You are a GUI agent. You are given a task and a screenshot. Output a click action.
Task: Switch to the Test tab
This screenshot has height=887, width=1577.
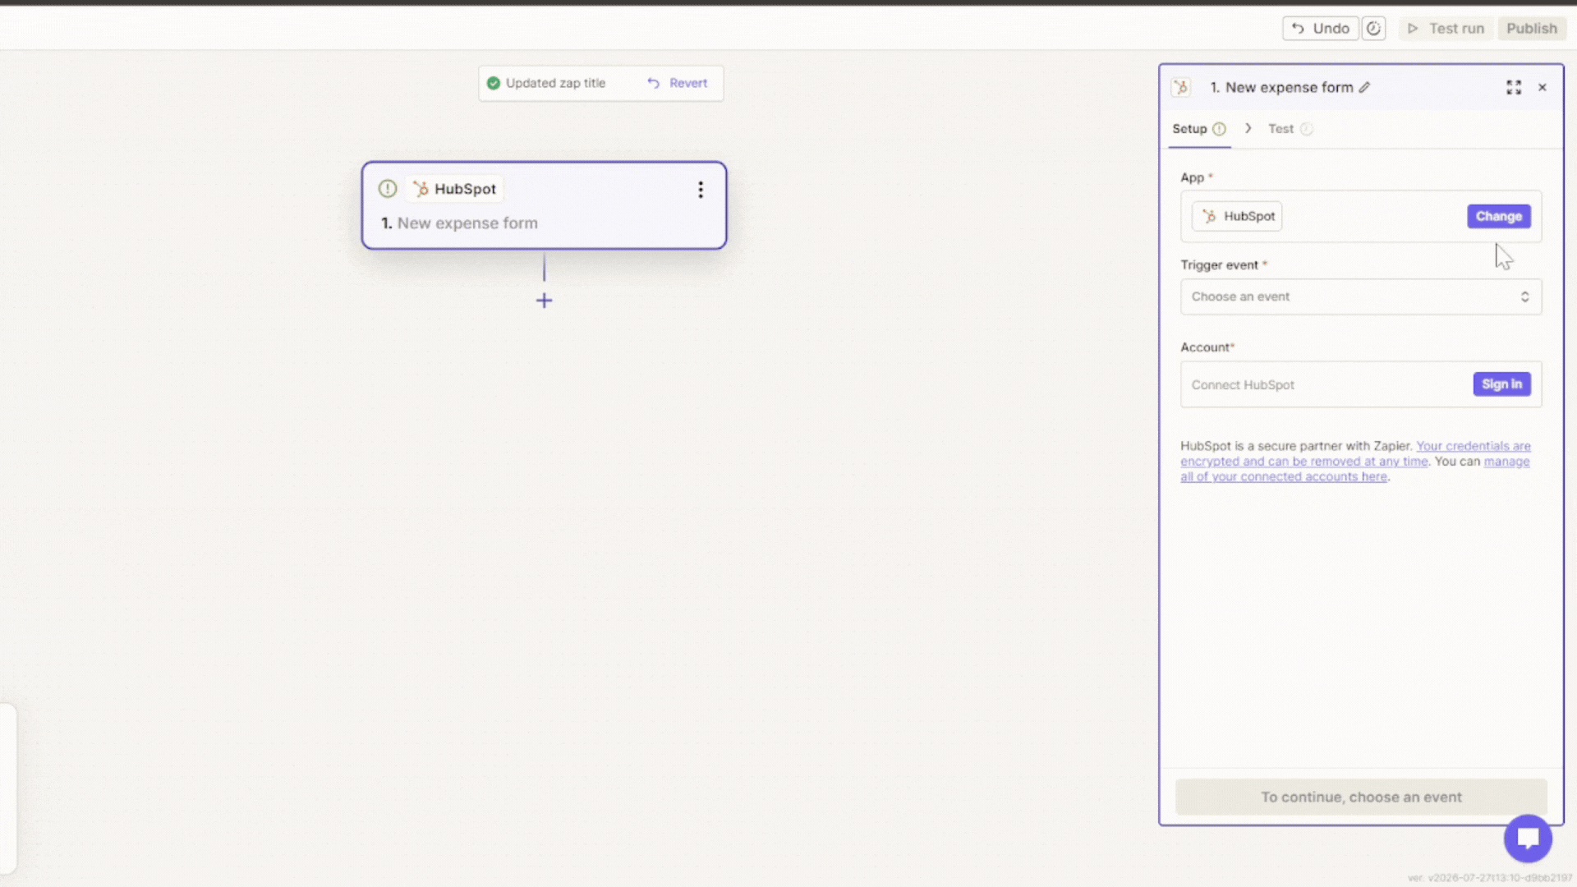[1290, 129]
